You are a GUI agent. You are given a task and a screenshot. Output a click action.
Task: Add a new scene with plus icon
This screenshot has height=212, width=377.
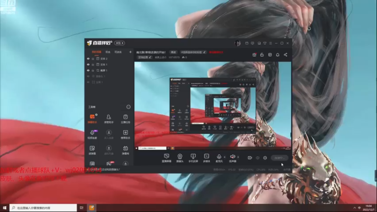pos(131,52)
